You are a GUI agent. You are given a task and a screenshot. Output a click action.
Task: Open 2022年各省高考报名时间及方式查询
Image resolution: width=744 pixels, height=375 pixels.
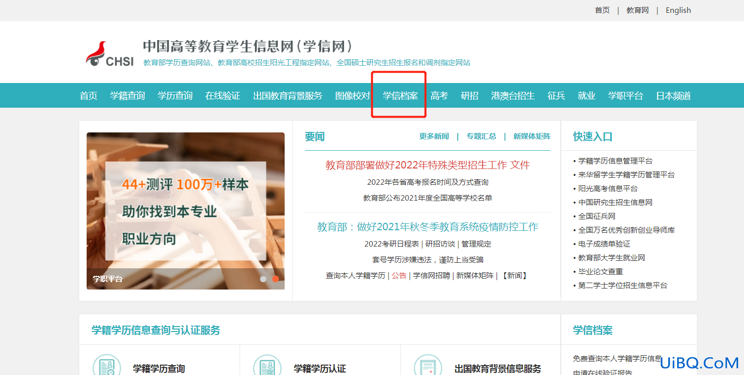[428, 182]
